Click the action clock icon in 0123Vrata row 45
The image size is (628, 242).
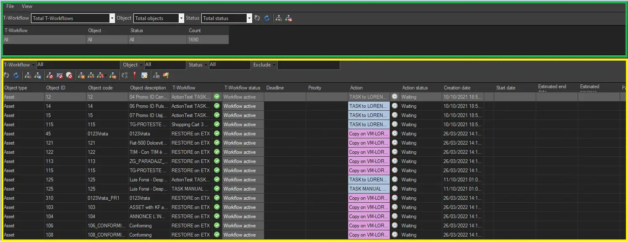coord(395,134)
